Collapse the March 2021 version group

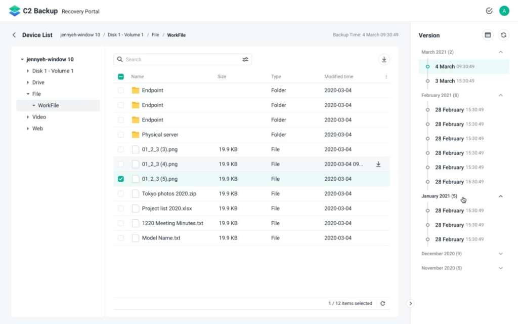pos(501,52)
